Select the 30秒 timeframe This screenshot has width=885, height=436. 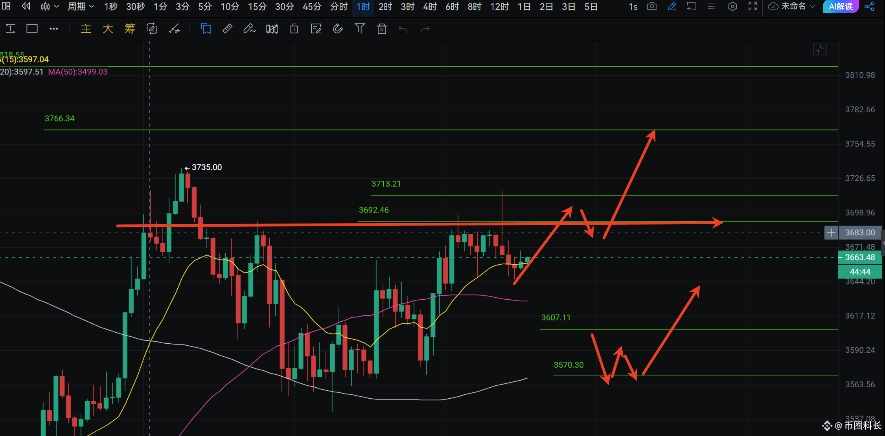click(x=135, y=7)
